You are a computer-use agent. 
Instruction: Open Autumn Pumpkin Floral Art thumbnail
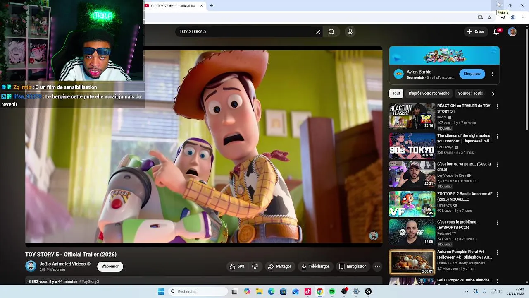pyautogui.click(x=412, y=262)
